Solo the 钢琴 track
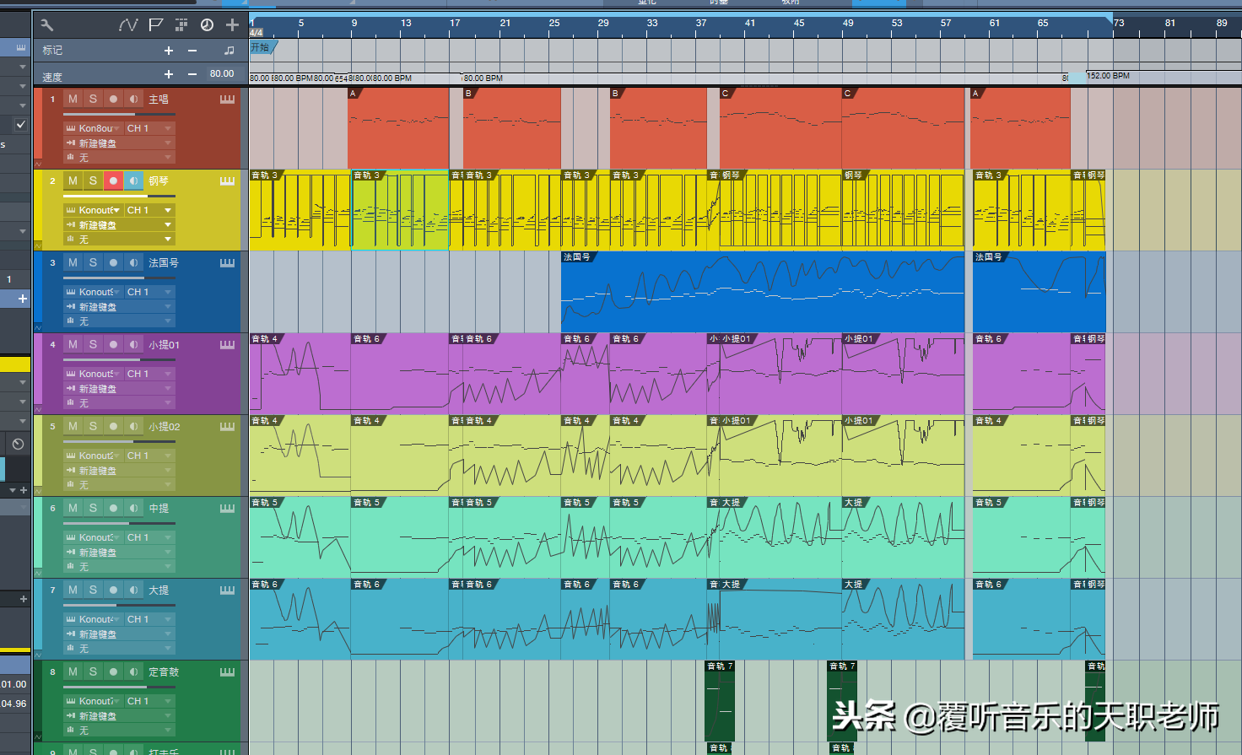The image size is (1242, 755). [x=93, y=181]
